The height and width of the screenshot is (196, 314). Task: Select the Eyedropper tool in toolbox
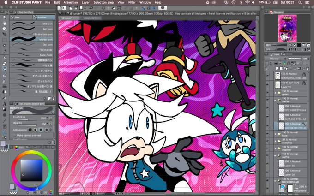5,51
